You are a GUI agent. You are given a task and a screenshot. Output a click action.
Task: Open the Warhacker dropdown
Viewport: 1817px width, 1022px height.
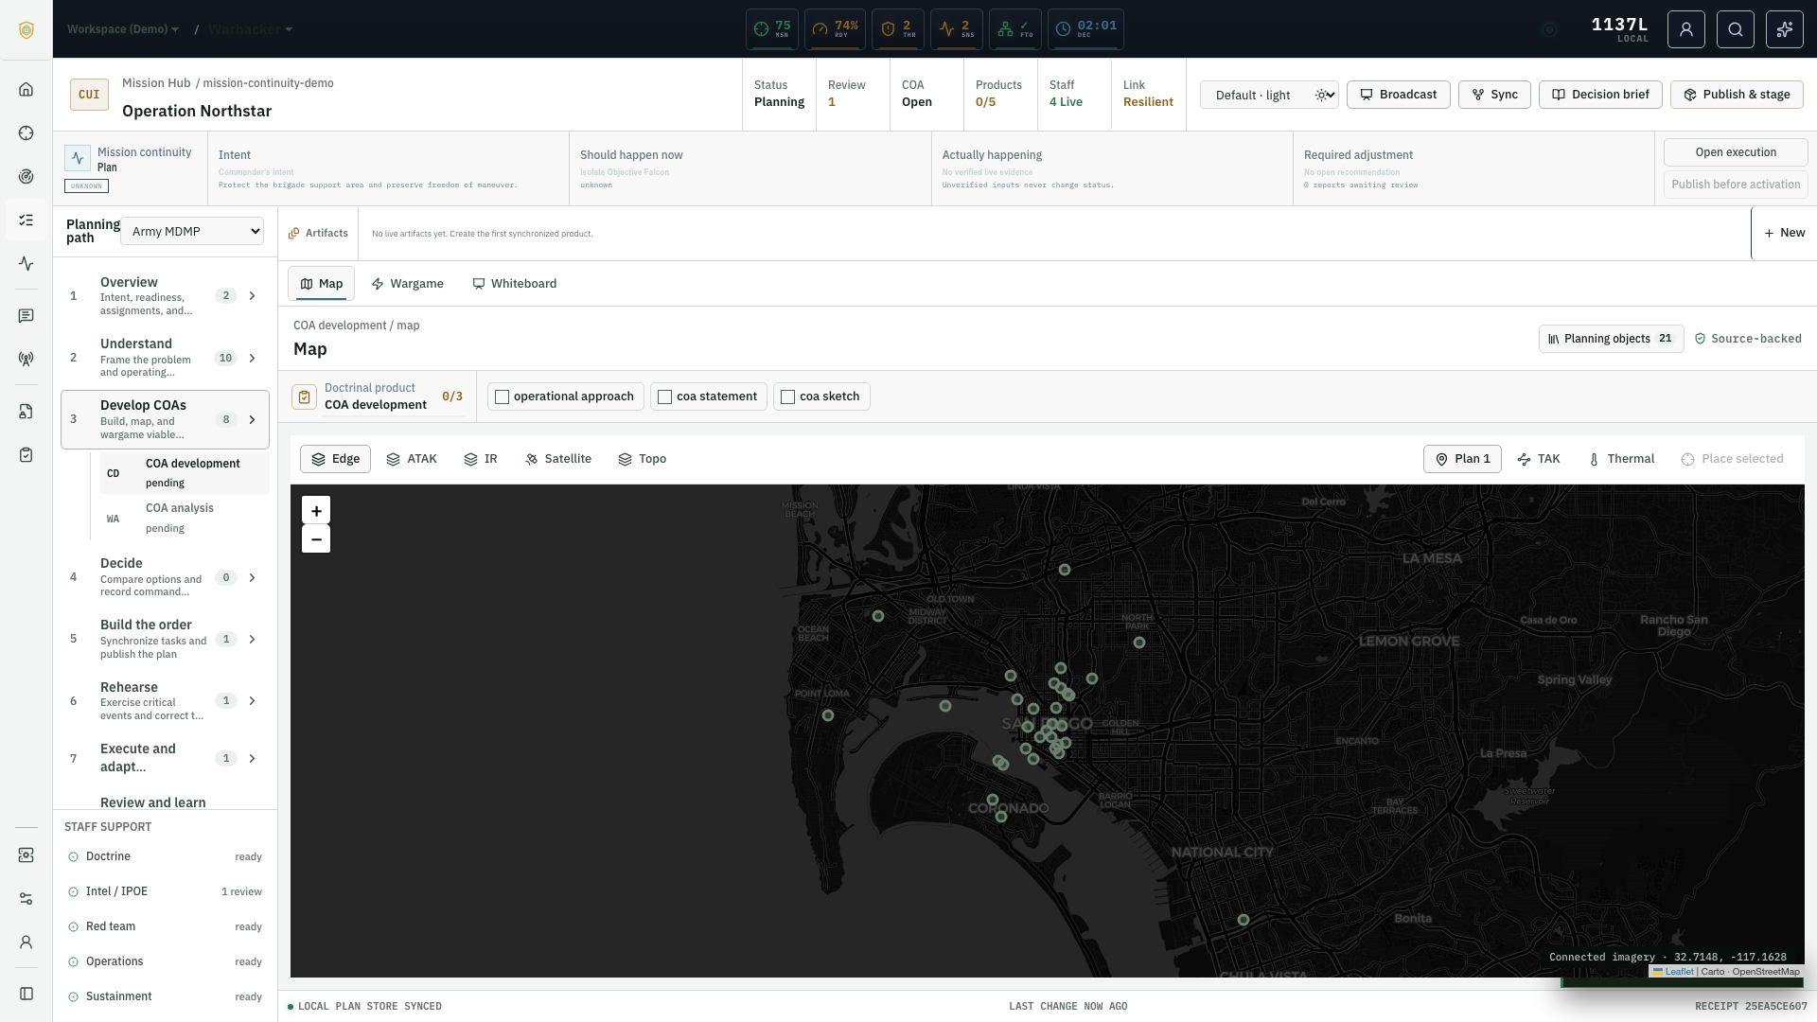(x=251, y=29)
